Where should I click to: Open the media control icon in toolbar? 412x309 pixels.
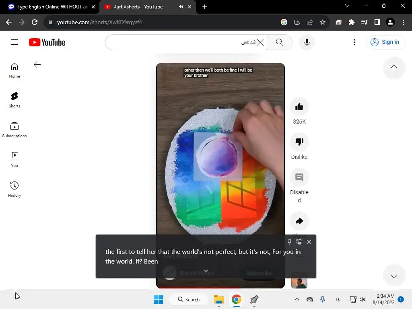(364, 23)
